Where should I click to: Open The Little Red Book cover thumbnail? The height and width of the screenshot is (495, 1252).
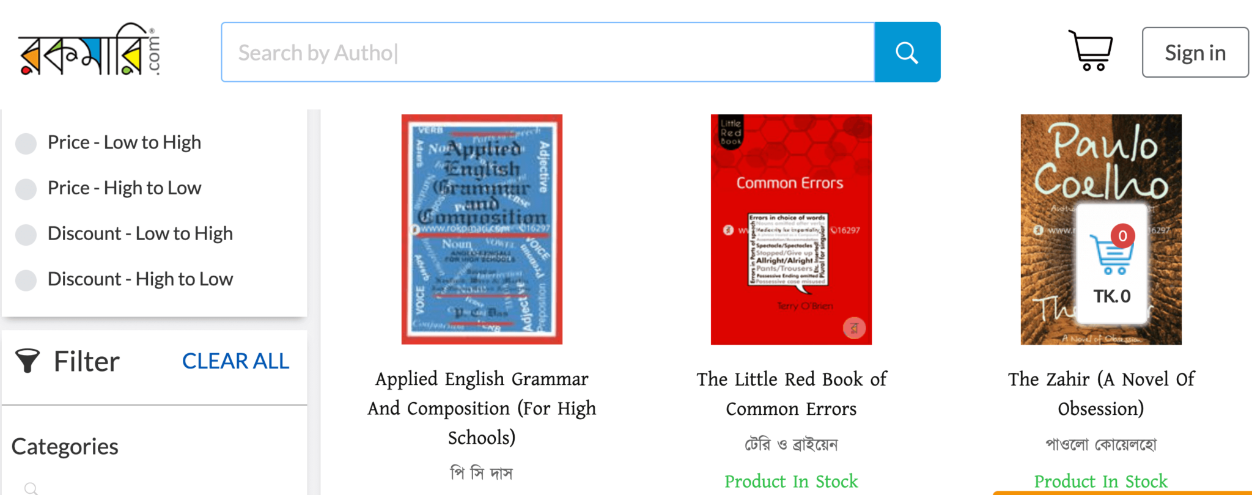tap(791, 229)
